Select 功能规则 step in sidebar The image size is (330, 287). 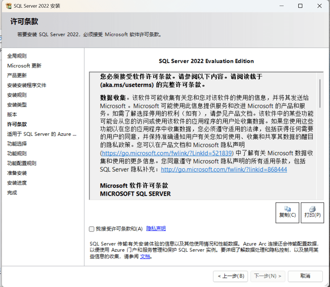pos(17,153)
